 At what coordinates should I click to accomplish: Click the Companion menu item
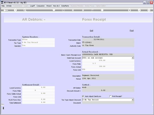pyautogui.click(x=41, y=6)
